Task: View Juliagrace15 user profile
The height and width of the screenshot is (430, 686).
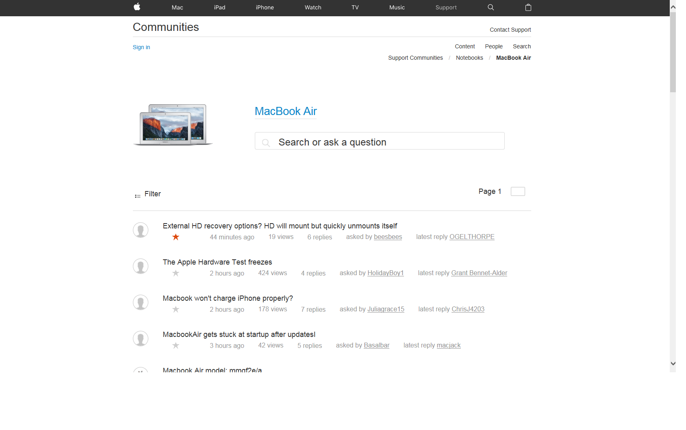Action: 386,309
